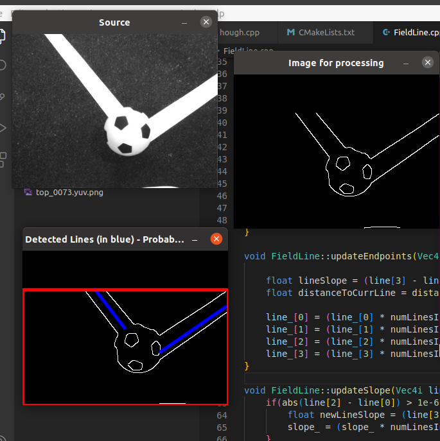Image resolution: width=440 pixels, height=441 pixels.
Task: Close the Source image window
Action: pyautogui.click(x=206, y=22)
